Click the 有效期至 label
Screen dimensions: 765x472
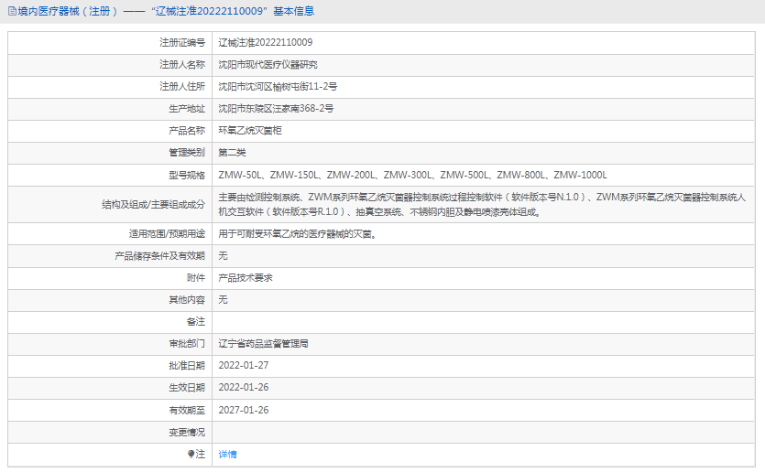click(187, 410)
